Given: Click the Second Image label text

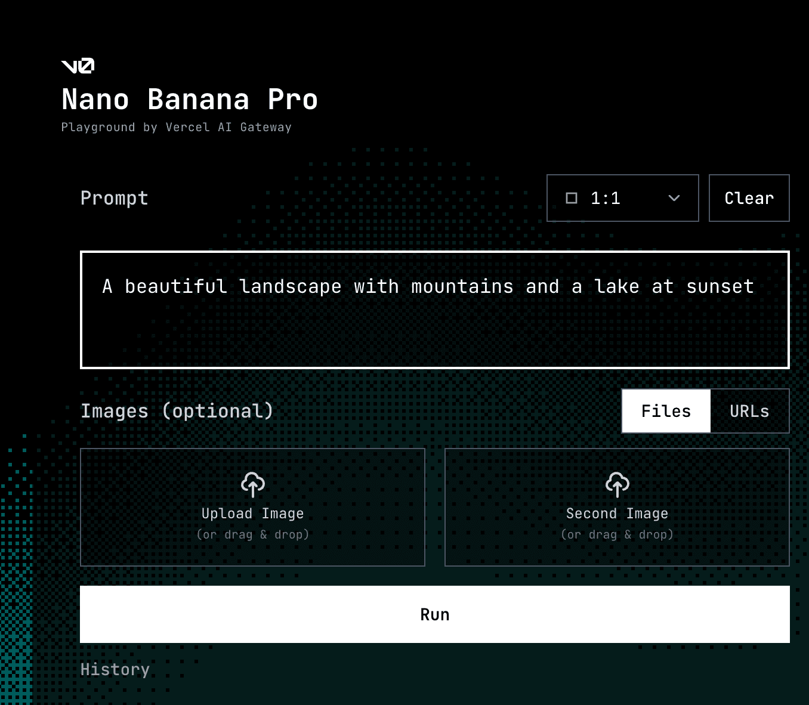Looking at the screenshot, I should pos(617,514).
